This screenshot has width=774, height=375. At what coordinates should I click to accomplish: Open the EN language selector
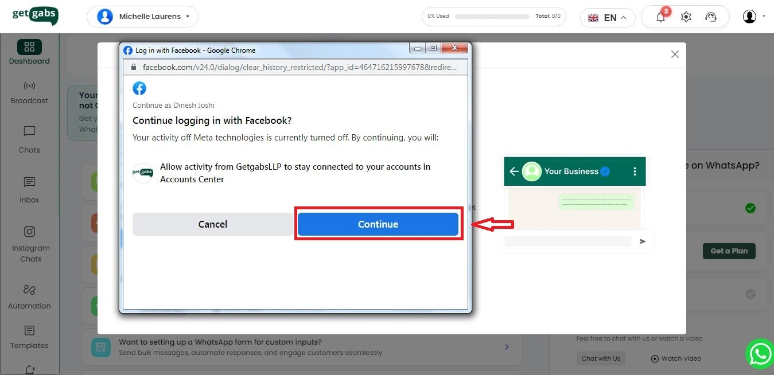[608, 18]
